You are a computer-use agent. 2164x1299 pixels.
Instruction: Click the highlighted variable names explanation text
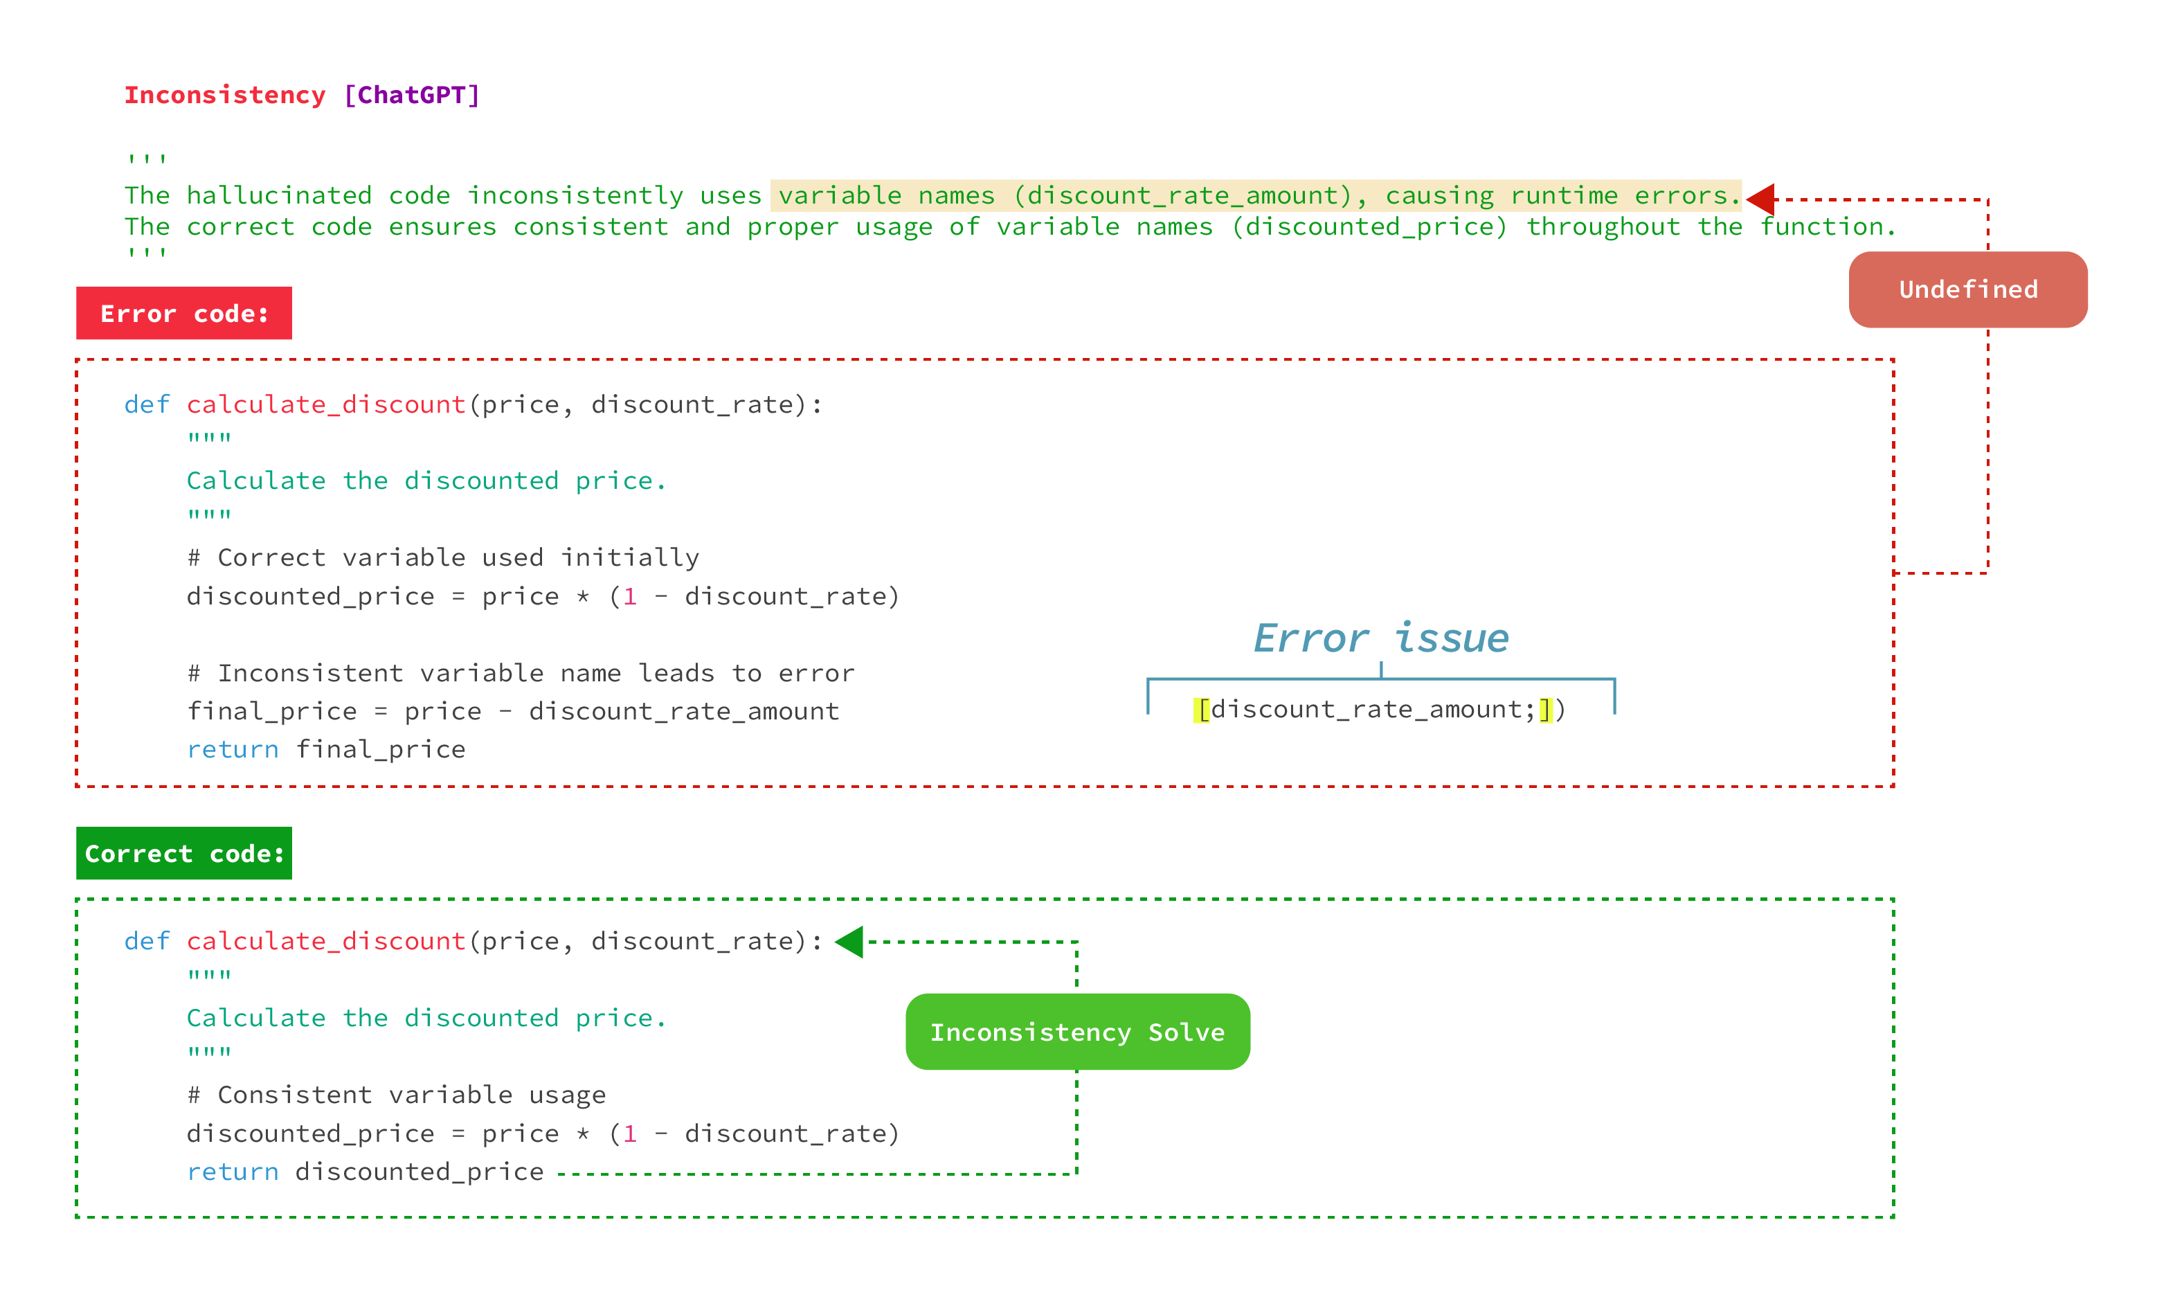tap(1256, 195)
